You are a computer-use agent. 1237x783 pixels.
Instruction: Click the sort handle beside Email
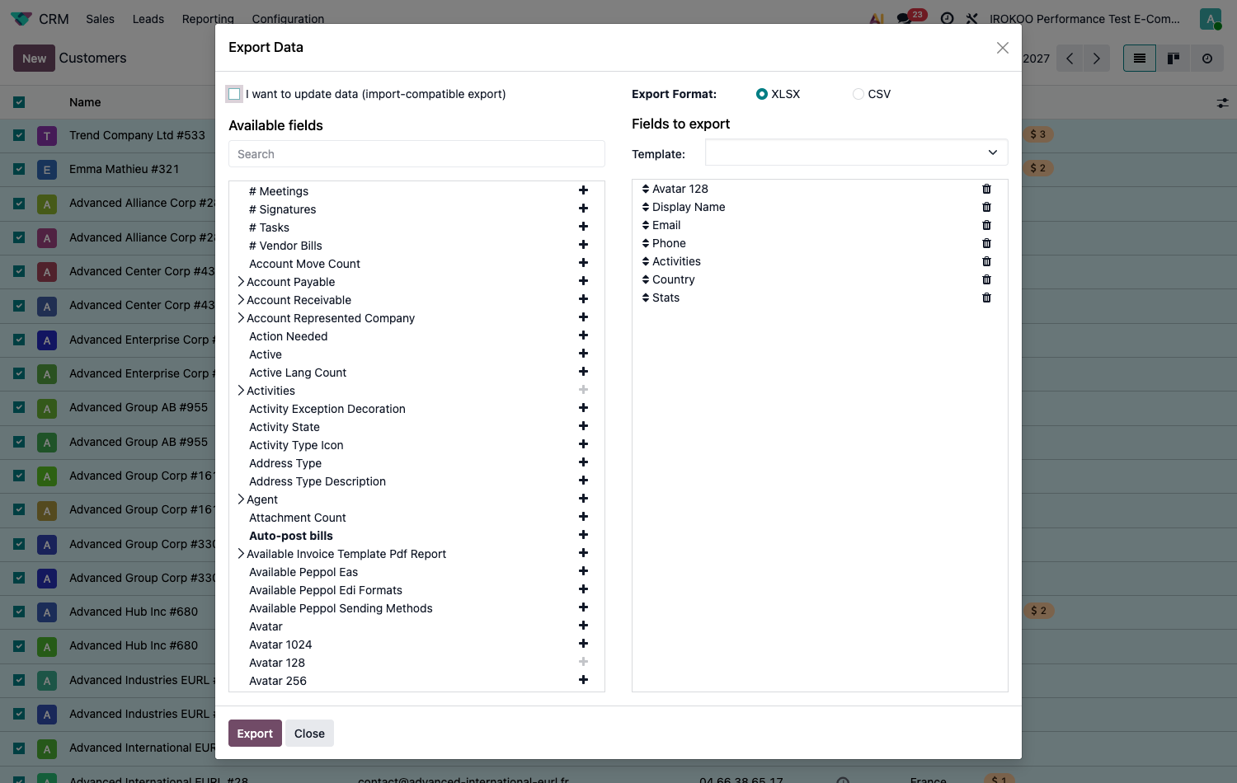[646, 225]
